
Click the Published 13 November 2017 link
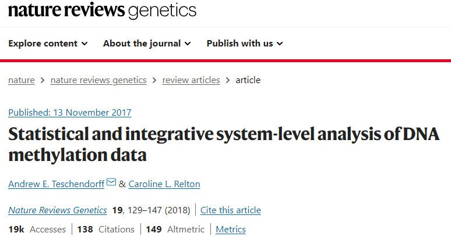pos(70,113)
